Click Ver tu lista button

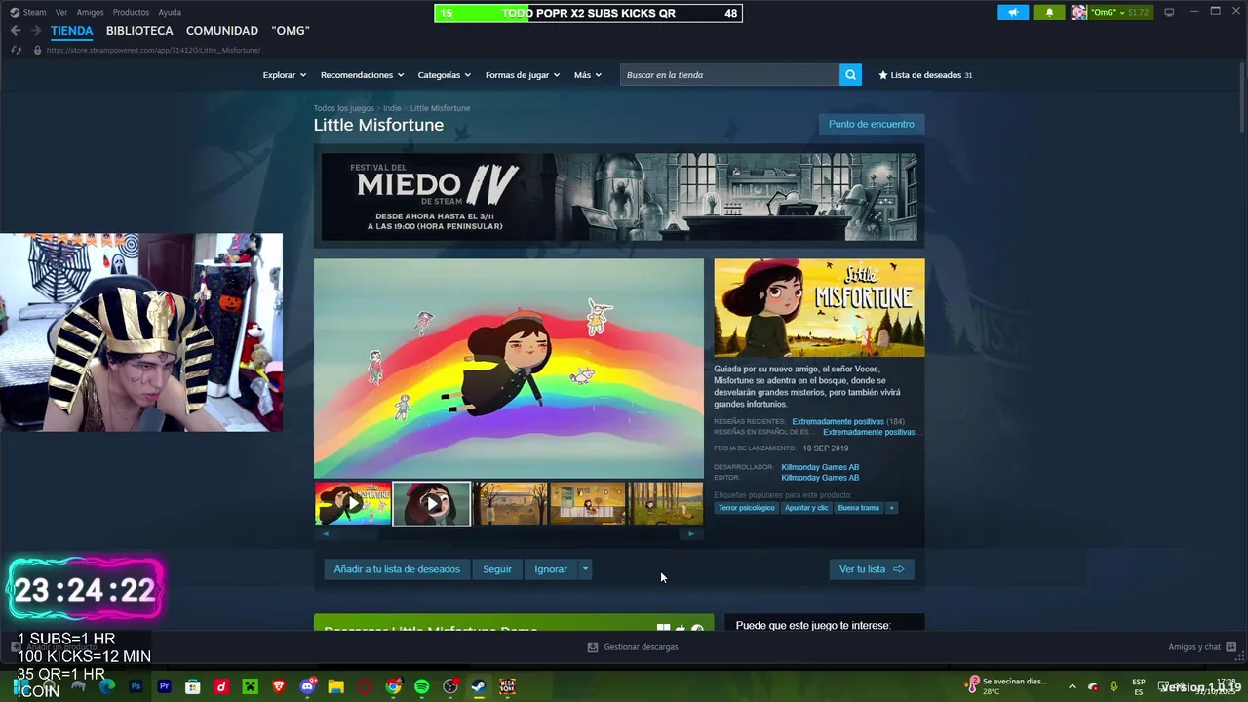(872, 569)
